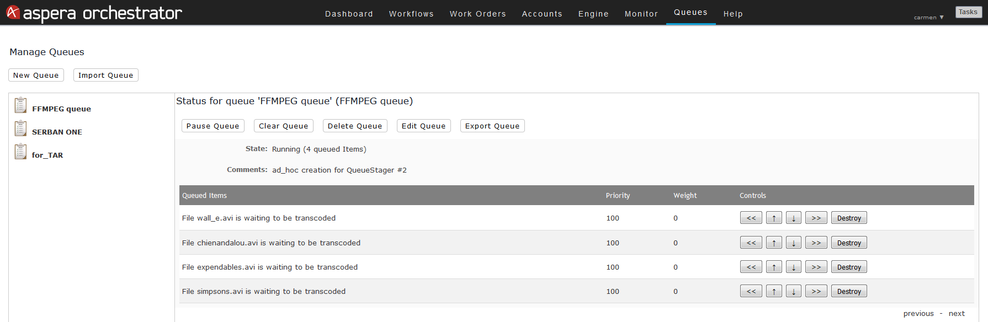Select the Queues menu tab
The image size is (988, 322).
[x=690, y=12]
